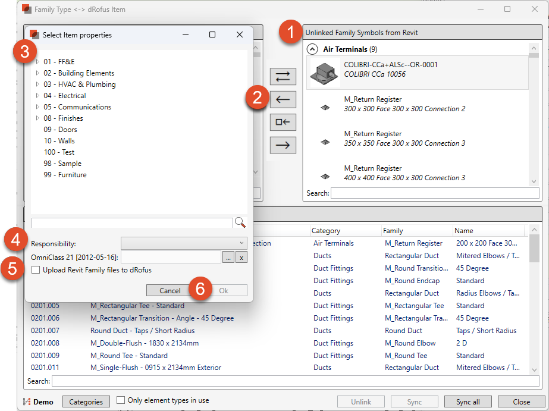Open the Responsibility dropdown
The height and width of the screenshot is (411, 549).
(x=184, y=243)
